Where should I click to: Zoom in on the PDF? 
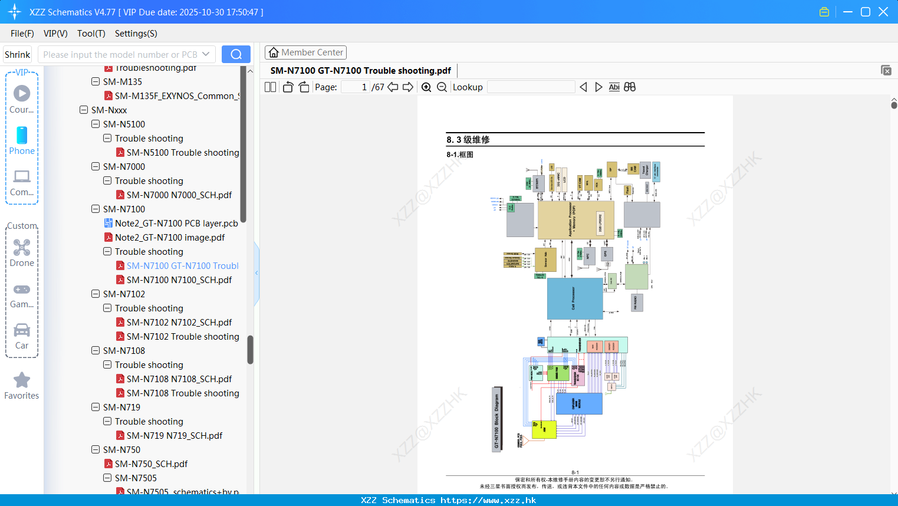(x=426, y=87)
